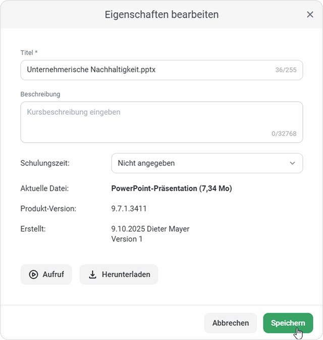Expand the Schulungszeit chevron arrow

pos(292,163)
